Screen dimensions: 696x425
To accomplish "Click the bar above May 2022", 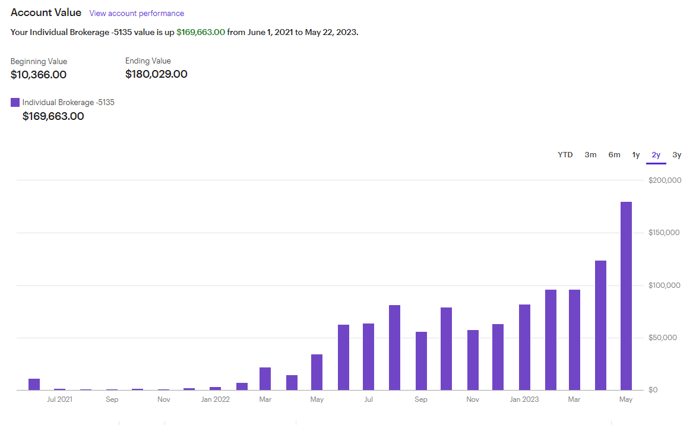I will (317, 372).
